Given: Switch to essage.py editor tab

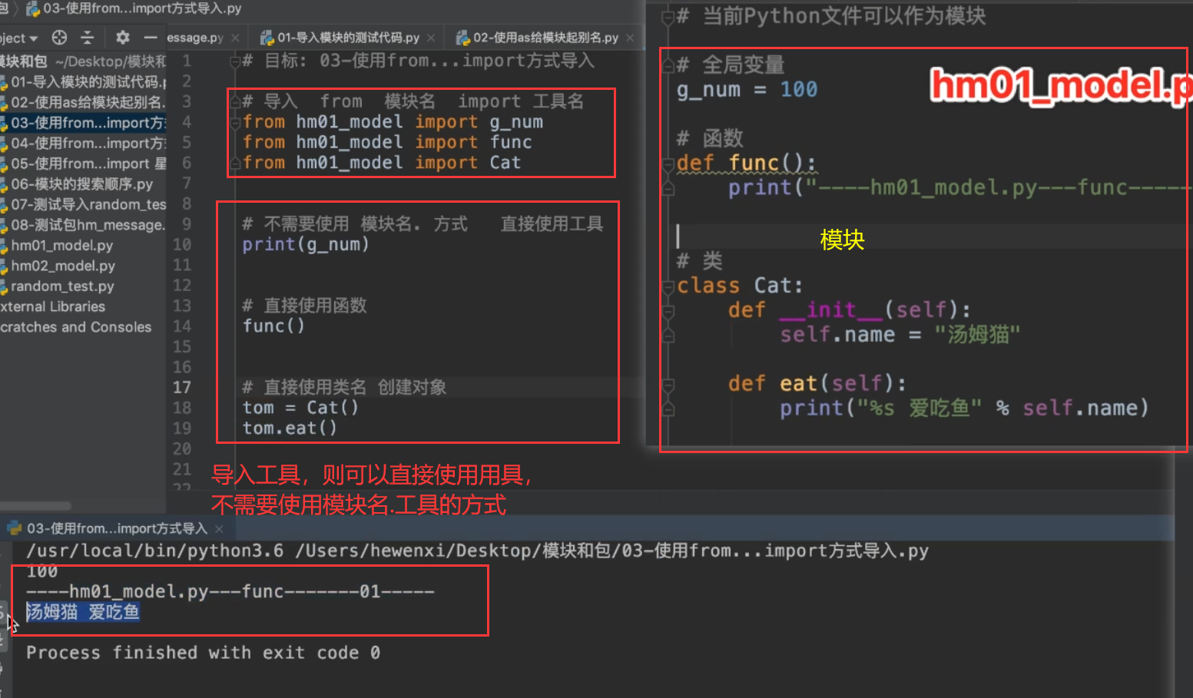Looking at the screenshot, I should point(195,38).
